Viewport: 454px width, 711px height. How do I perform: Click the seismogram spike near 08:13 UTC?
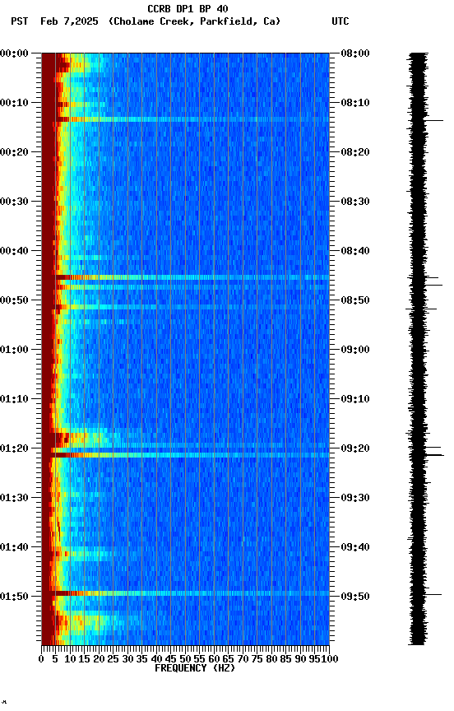point(434,121)
